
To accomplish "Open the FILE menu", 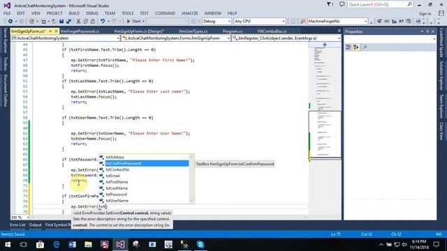I will tap(7, 13).
